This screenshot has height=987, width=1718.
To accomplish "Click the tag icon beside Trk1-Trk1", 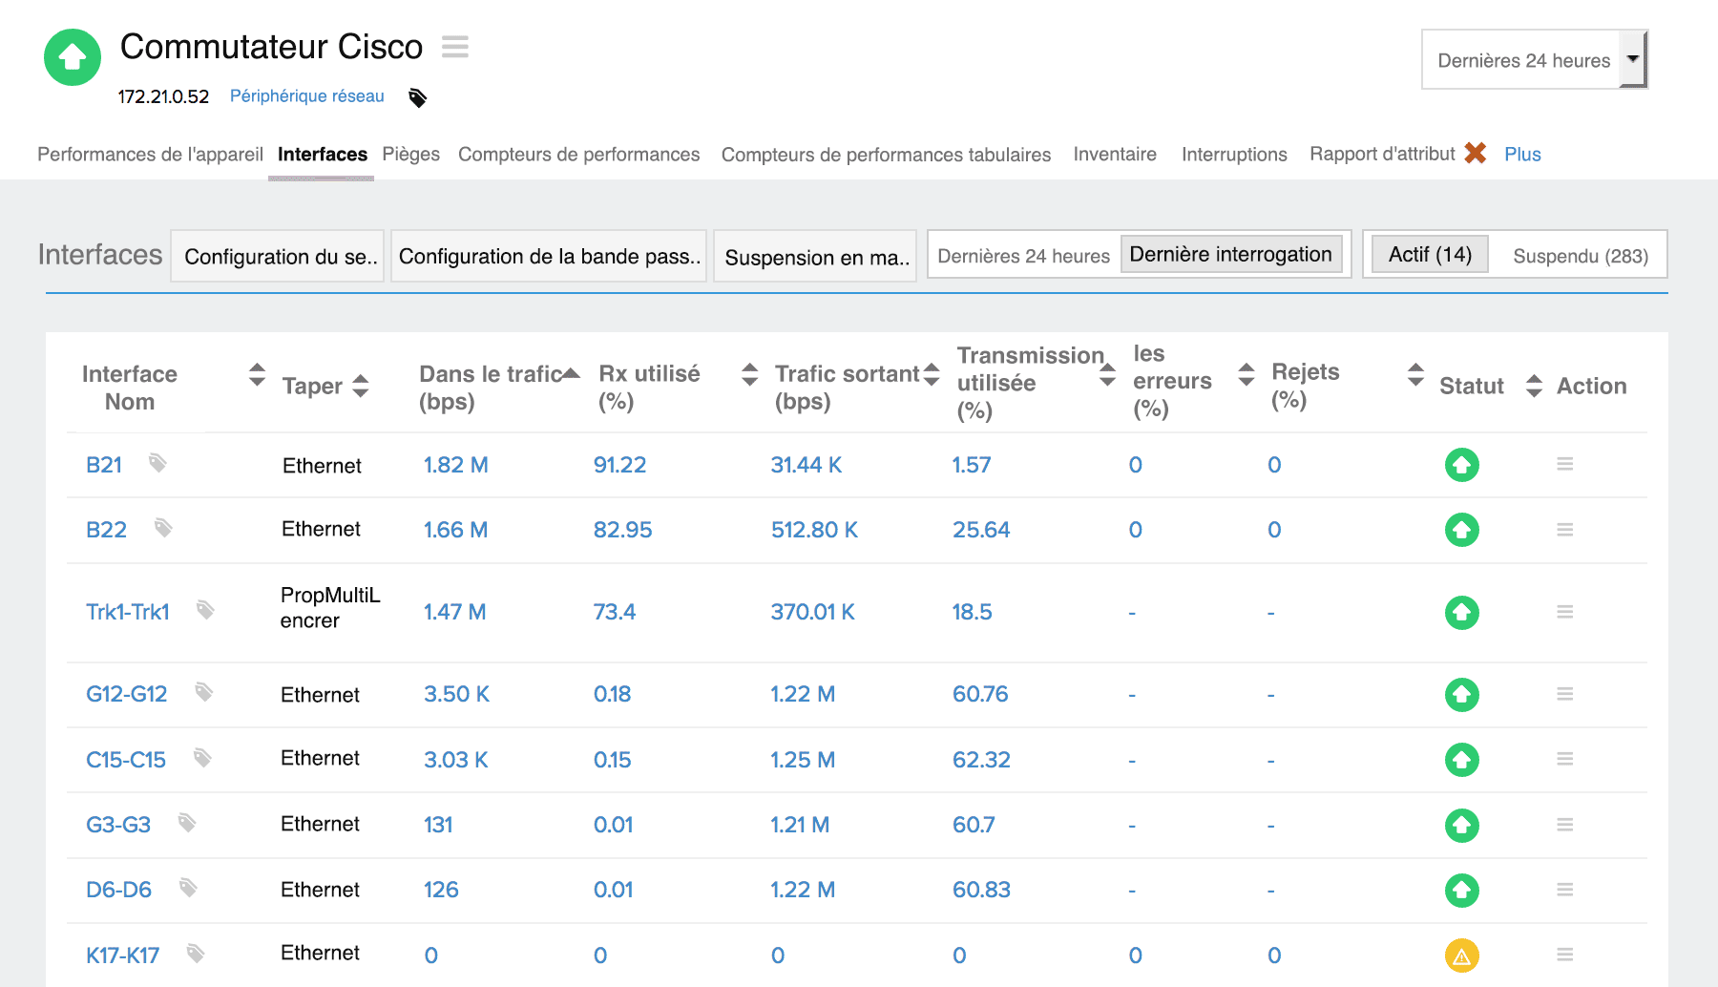I will (205, 609).
